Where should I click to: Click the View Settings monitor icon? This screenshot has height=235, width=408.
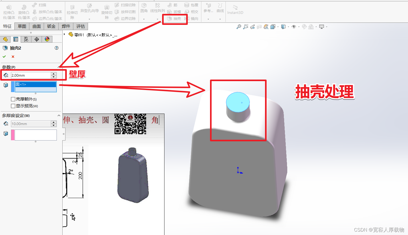[x=322, y=27]
